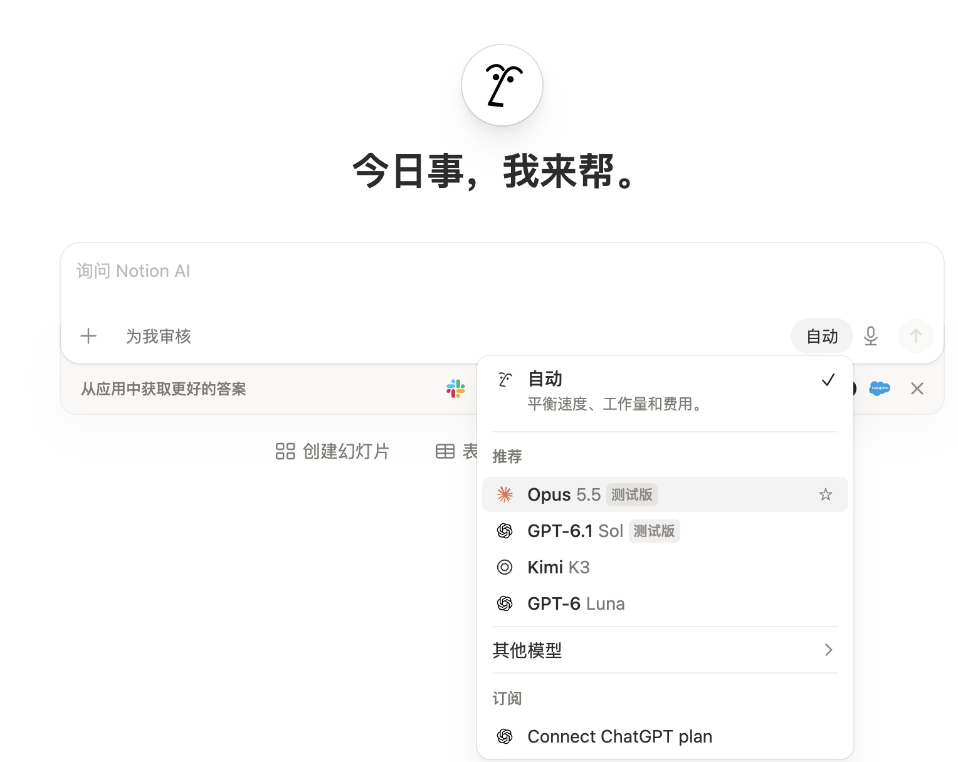The width and height of the screenshot is (958, 762).
Task: Click 创建幻灯片 suggestion
Action: point(333,451)
